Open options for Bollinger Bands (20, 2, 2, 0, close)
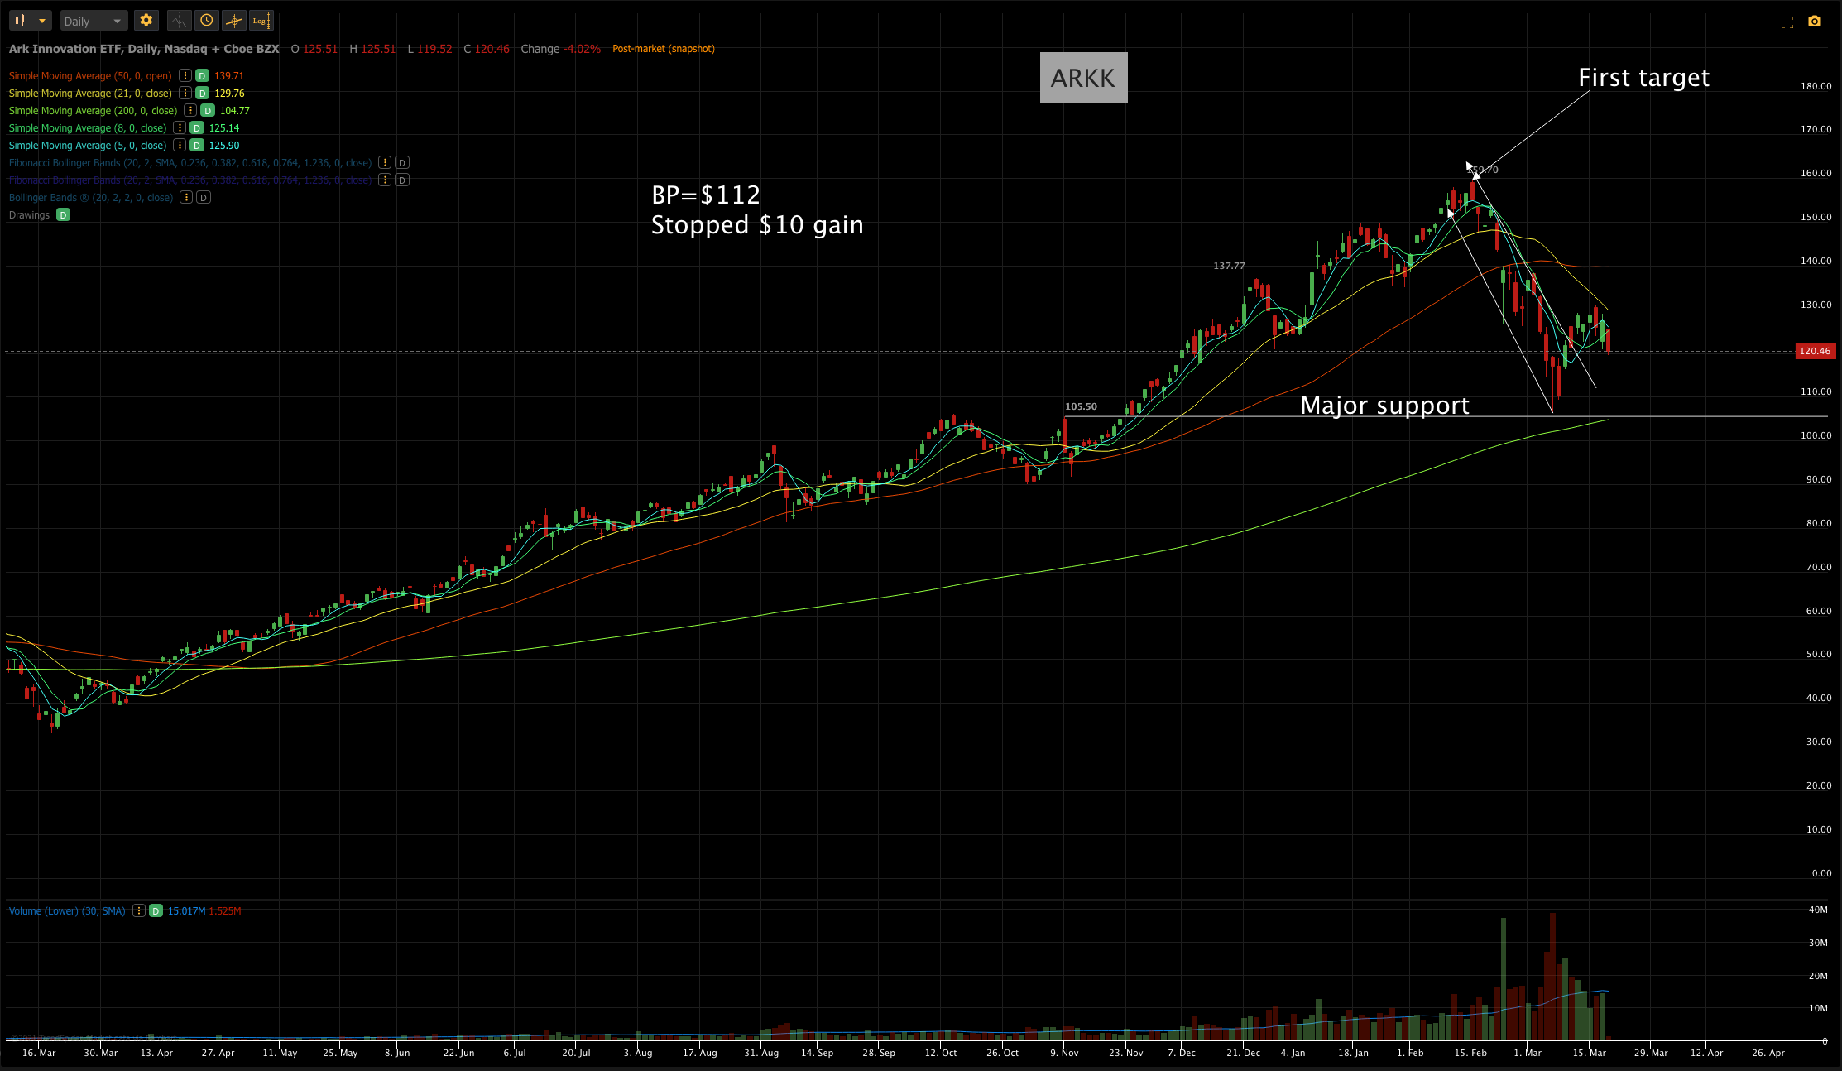1842x1071 pixels. (x=186, y=197)
